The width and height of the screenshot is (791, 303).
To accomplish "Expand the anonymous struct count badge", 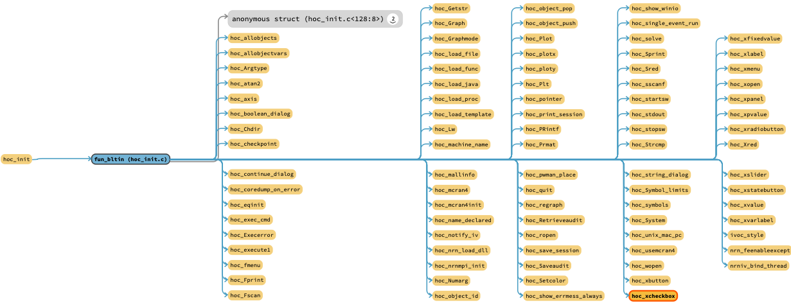I will pos(392,19).
